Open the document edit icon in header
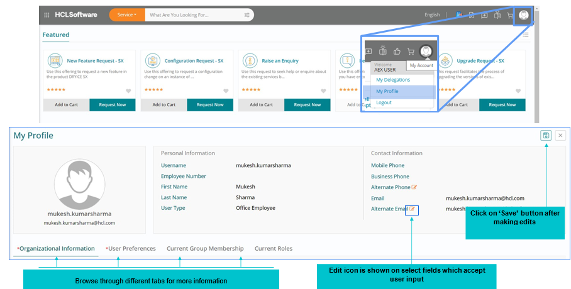This screenshot has width=571, height=289. pos(472,15)
